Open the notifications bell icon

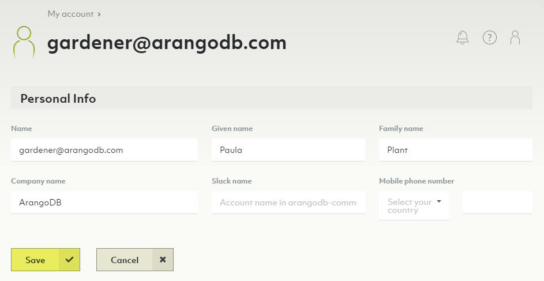point(462,38)
